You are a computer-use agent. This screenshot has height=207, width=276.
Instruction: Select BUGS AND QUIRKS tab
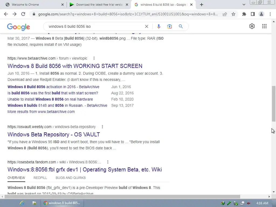71,178
